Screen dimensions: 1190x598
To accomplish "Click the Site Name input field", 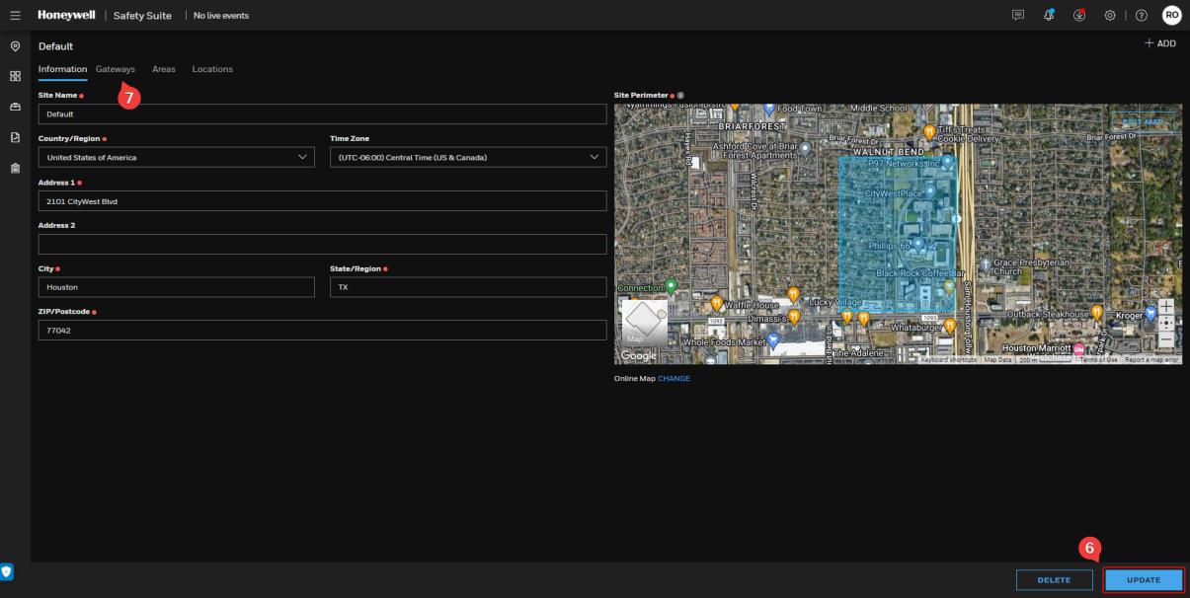I will pos(322,113).
